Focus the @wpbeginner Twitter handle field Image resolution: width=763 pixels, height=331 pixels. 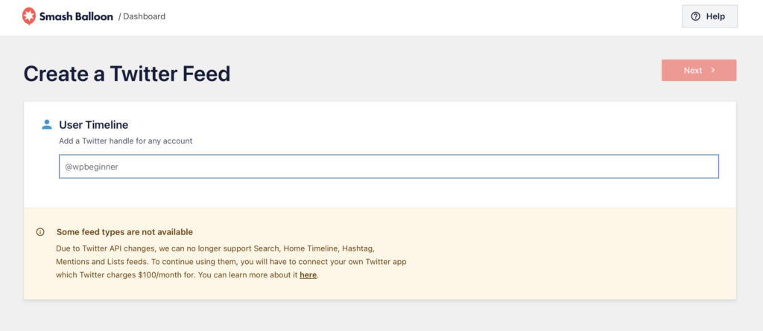click(x=388, y=167)
